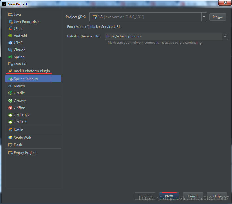Viewport: 232px width, 204px height.
Task: Click the Grails 3 icon
Action: coord(10,122)
